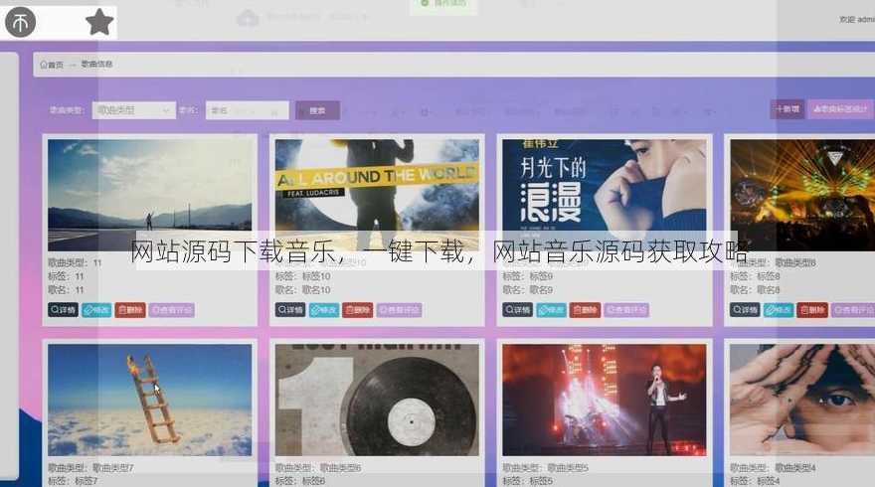The height and width of the screenshot is (487, 875).
Task: Click the vinyl record thumbnail of 歌曲类型6
Action: coord(377,400)
